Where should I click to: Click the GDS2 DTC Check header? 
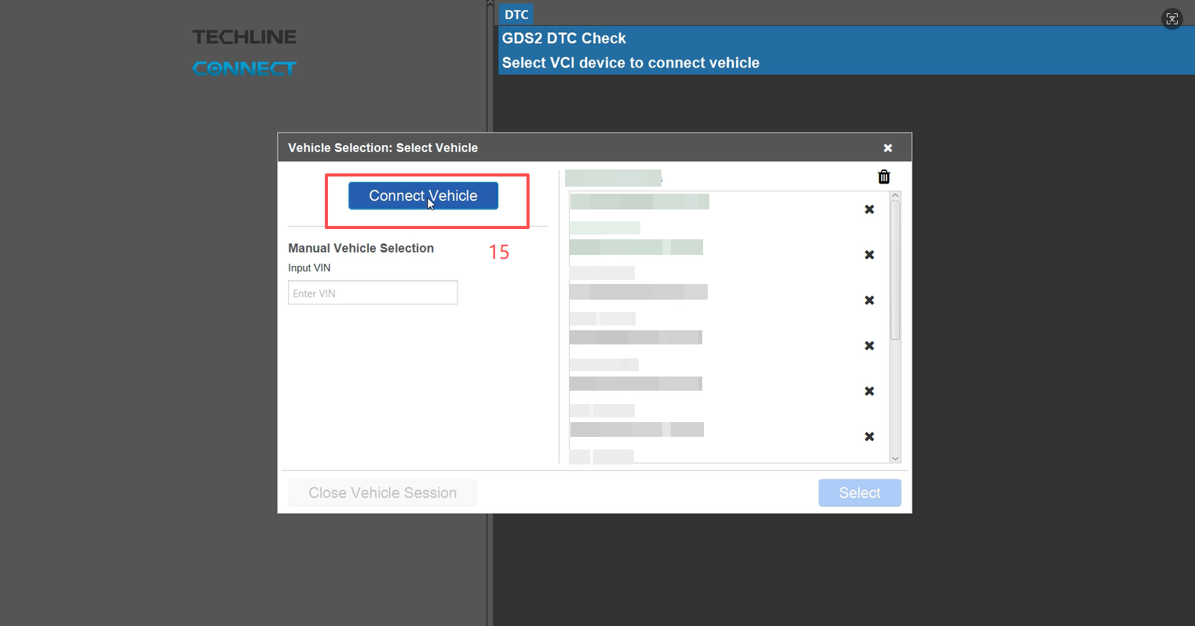(564, 38)
